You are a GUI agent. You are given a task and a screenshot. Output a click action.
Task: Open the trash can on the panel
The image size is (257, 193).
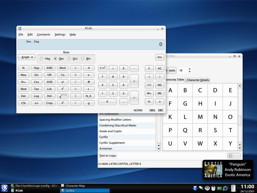click(233, 188)
